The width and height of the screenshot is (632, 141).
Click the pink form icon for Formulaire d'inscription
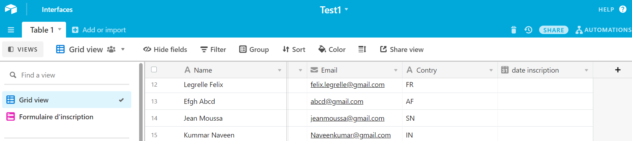point(11,116)
